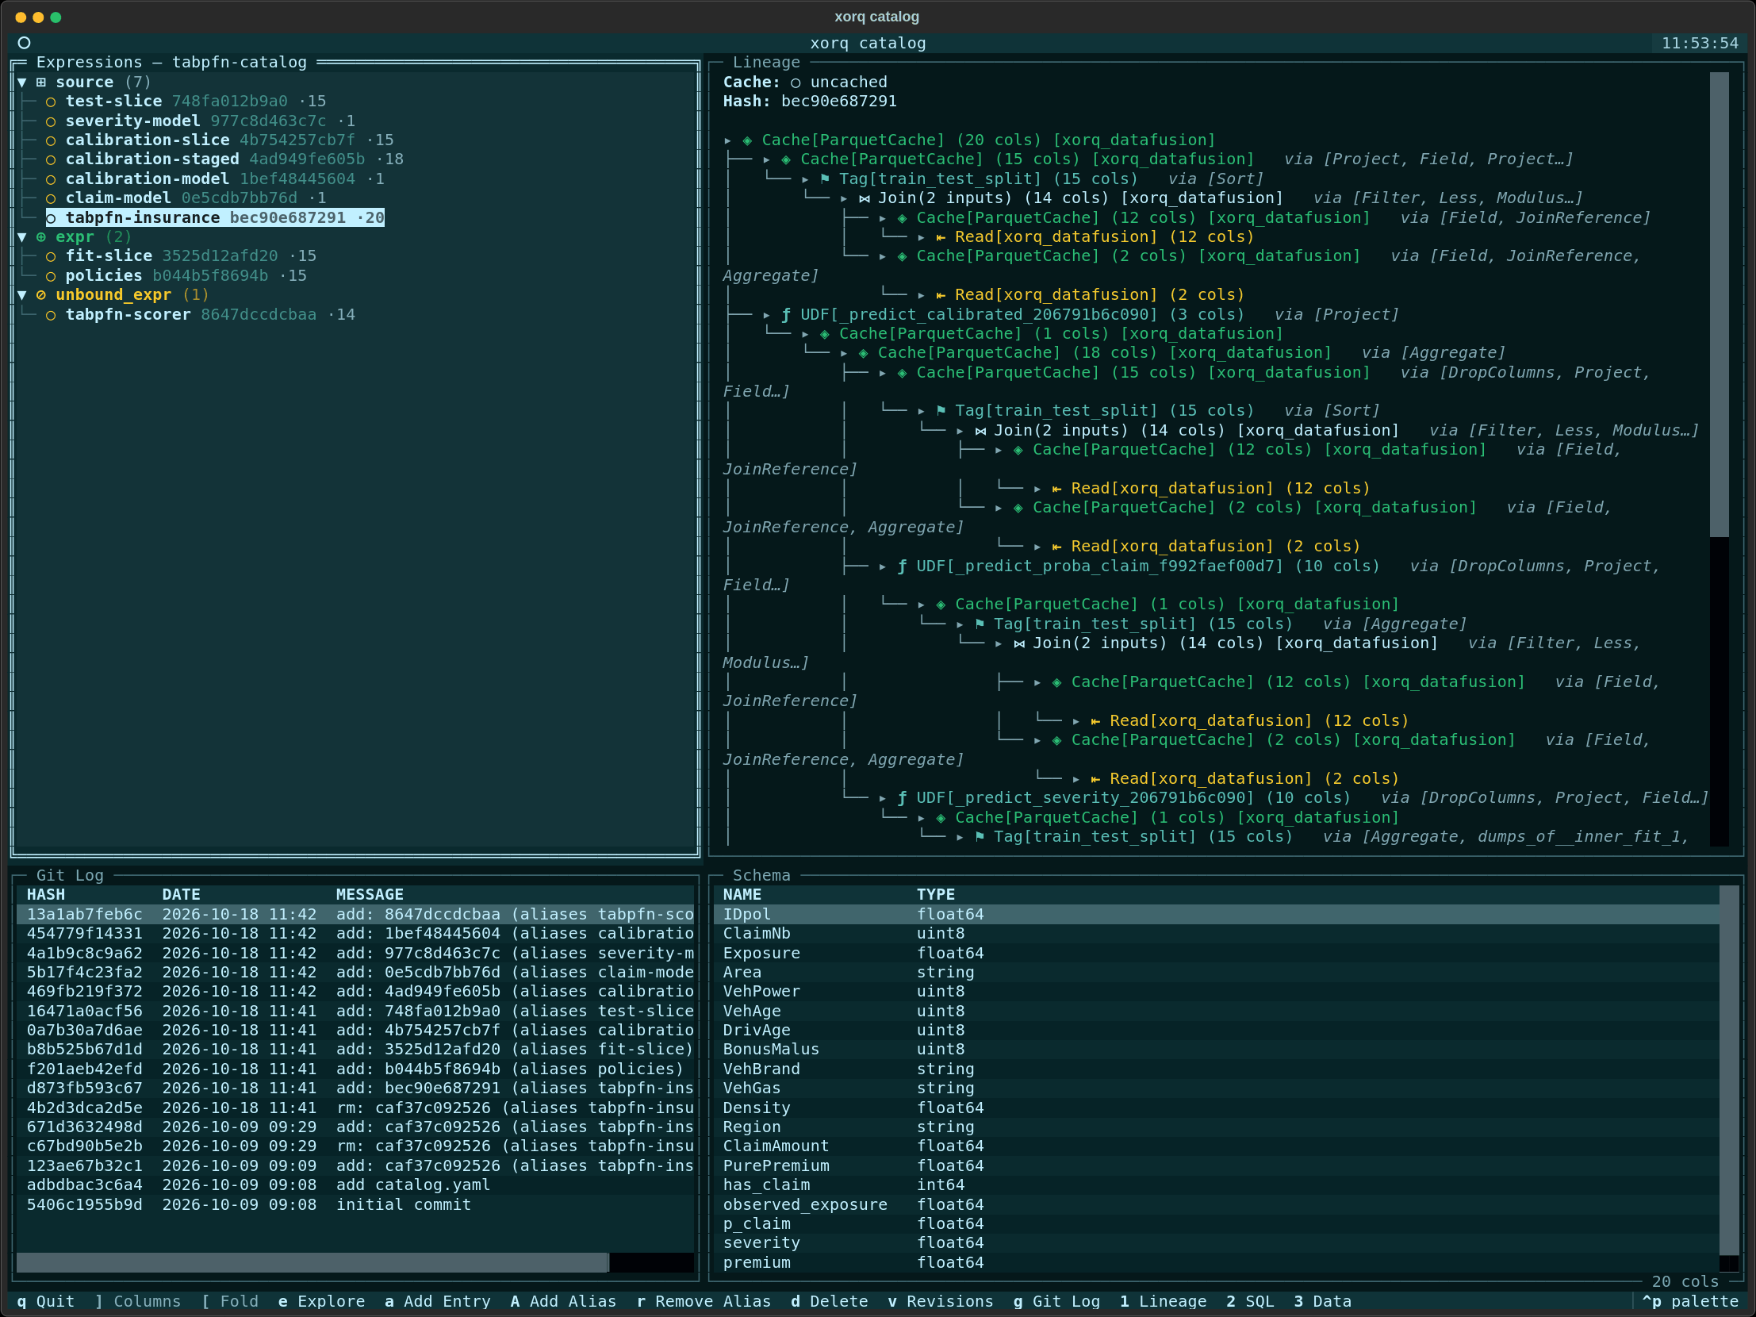Click the Schema panel vertical scrollbar
The height and width of the screenshot is (1317, 1756).
[x=1728, y=1070]
